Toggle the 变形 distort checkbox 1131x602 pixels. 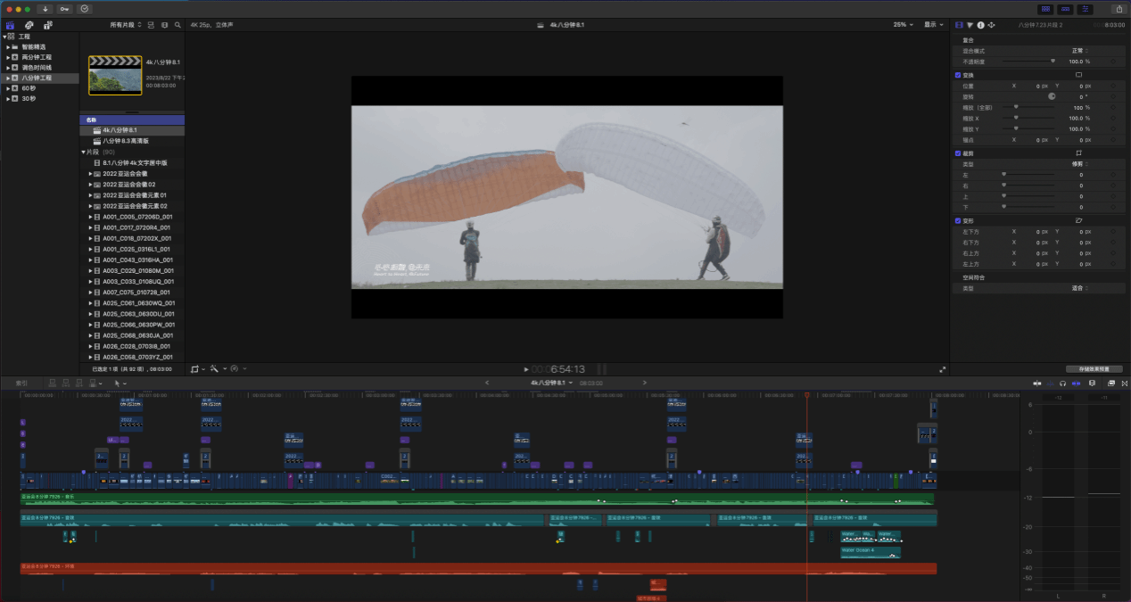click(958, 220)
